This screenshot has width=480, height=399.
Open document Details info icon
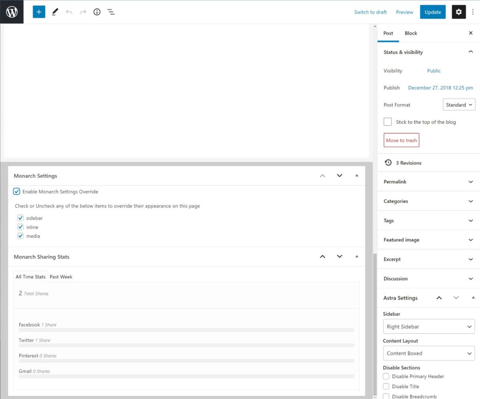(x=97, y=12)
